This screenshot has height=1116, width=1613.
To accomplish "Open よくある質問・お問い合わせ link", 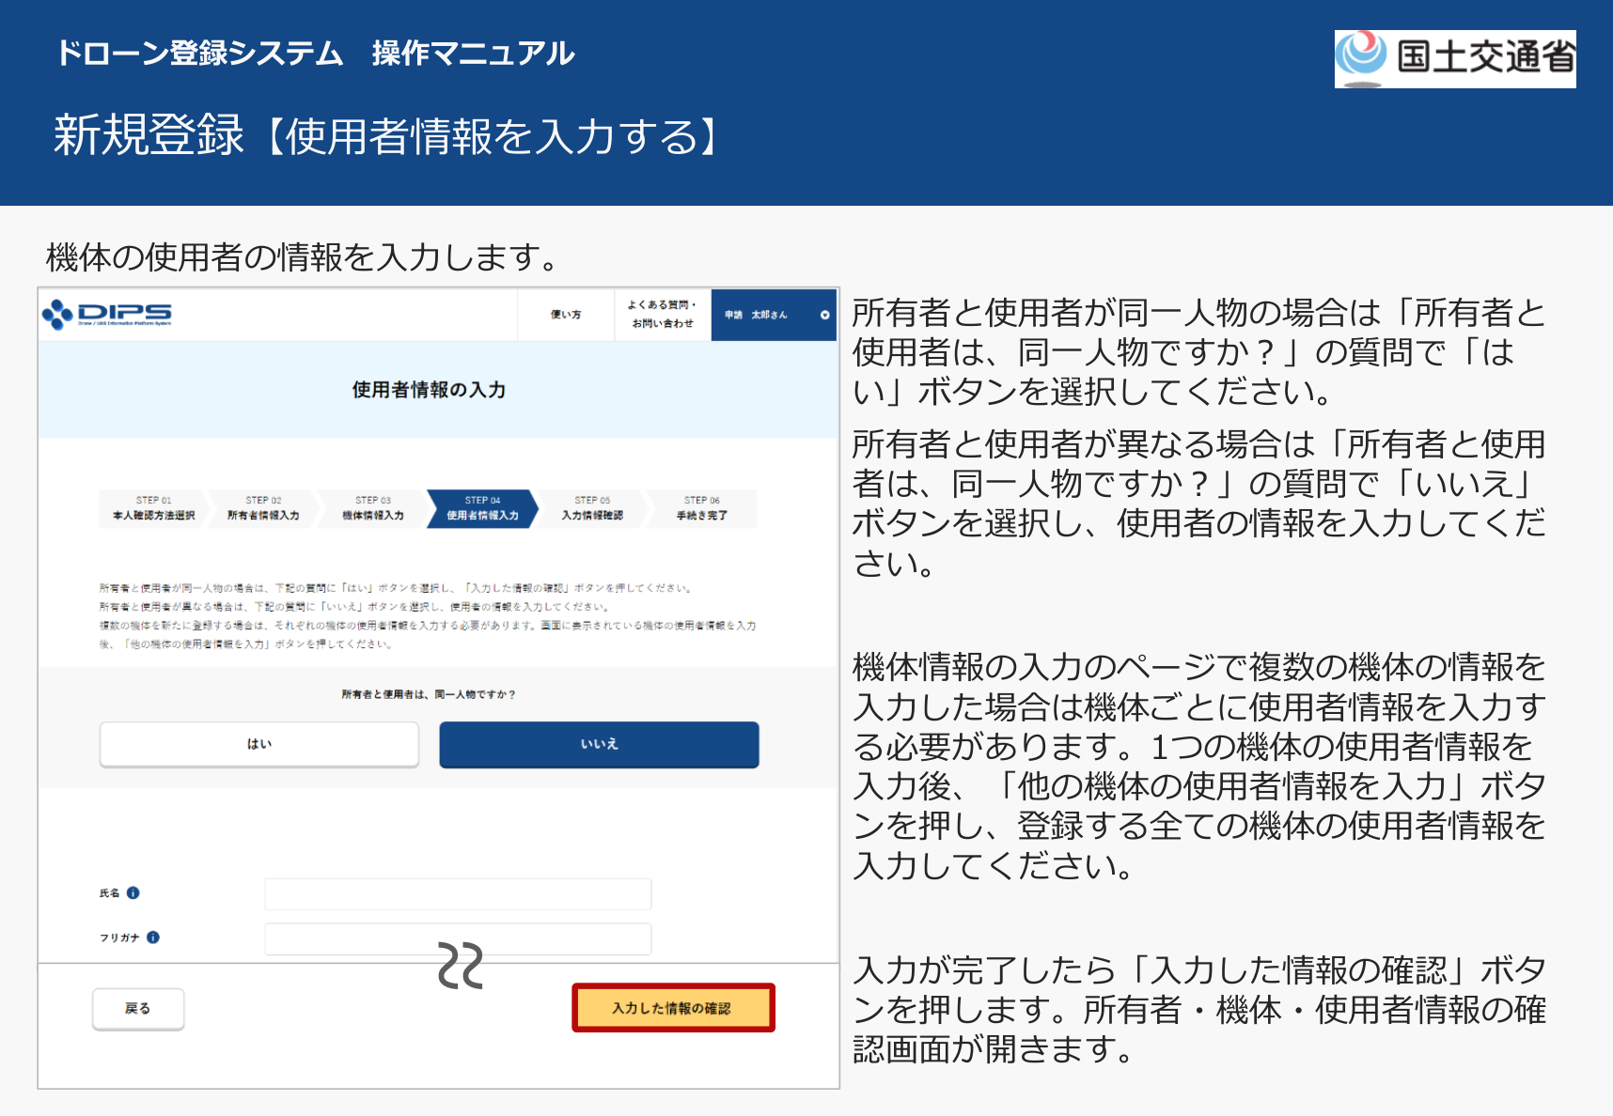I will click(x=663, y=315).
